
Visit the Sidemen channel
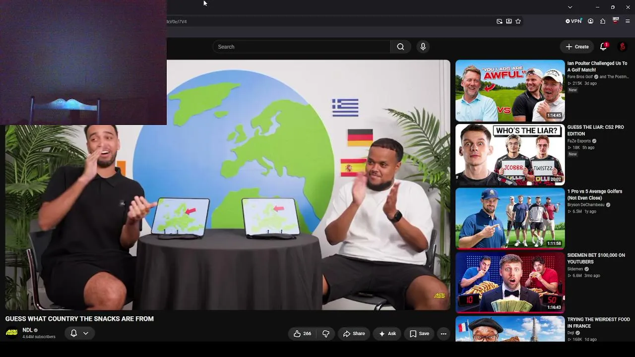(575, 269)
